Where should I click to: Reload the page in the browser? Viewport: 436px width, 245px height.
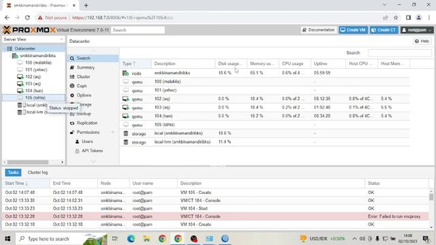point(27,18)
